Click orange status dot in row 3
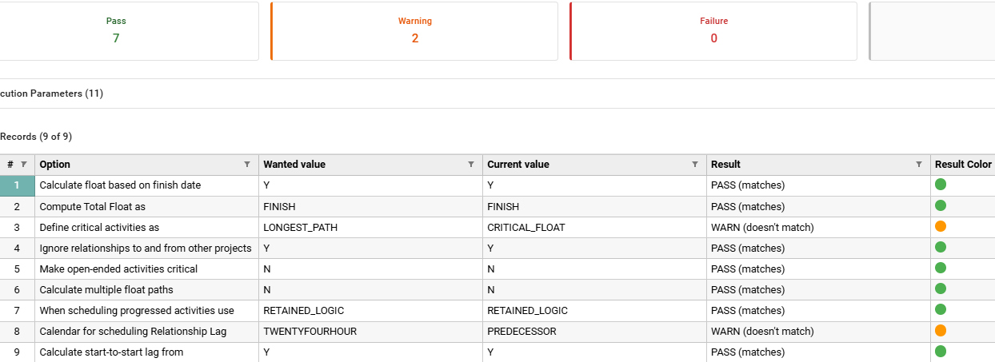The height and width of the screenshot is (362, 995). 941,227
